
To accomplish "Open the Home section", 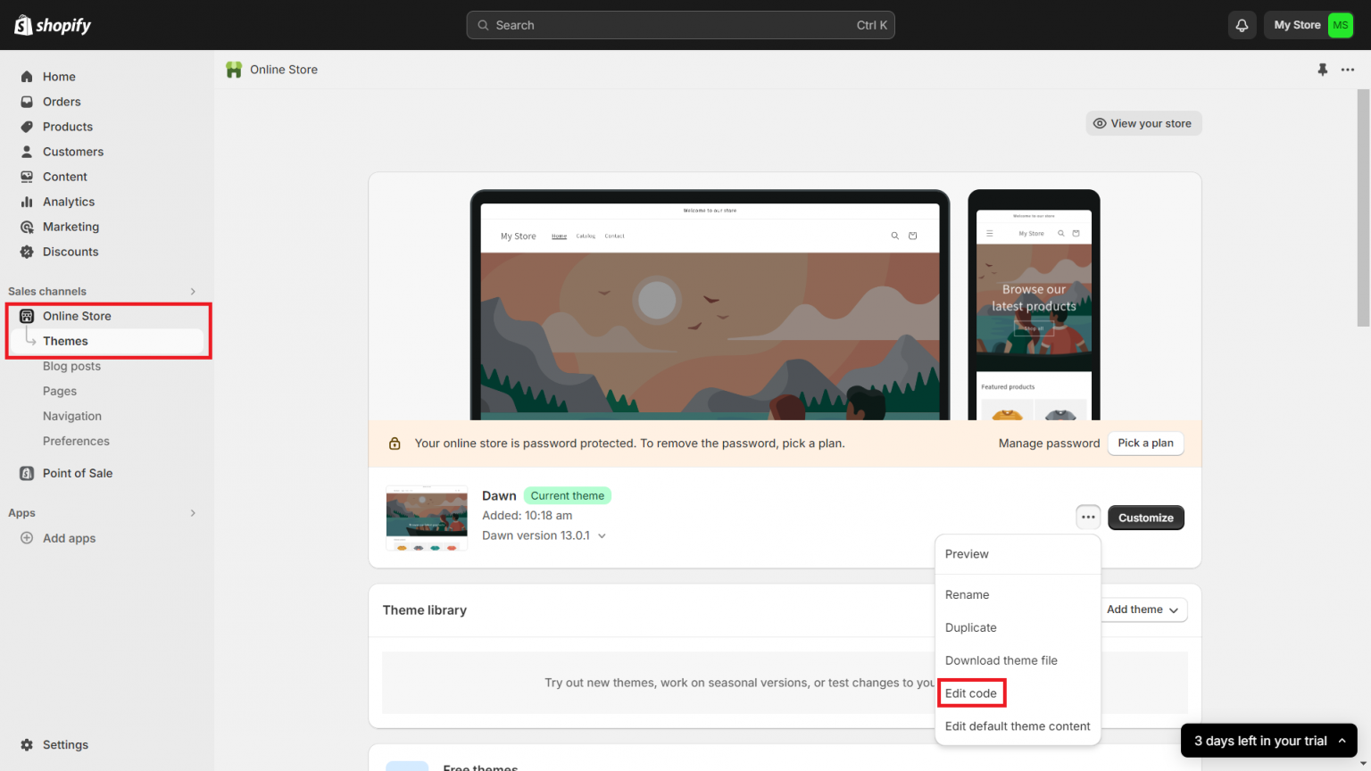I will 58,76.
